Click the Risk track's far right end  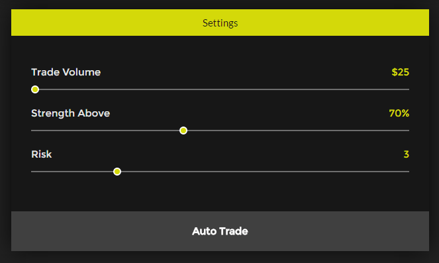pyautogui.click(x=407, y=172)
